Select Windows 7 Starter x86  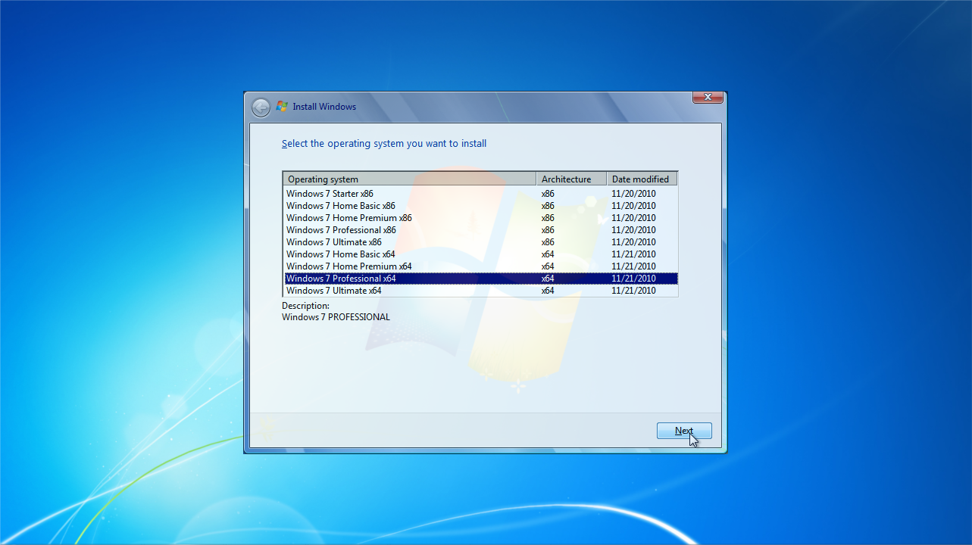coord(480,194)
